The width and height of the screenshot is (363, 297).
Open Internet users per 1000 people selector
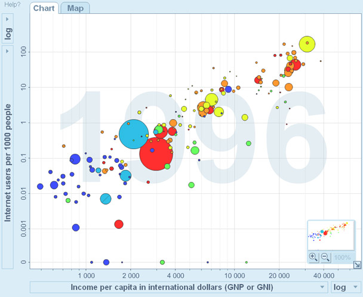click(x=8, y=162)
